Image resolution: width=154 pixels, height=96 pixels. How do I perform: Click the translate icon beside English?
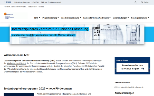click(142, 2)
